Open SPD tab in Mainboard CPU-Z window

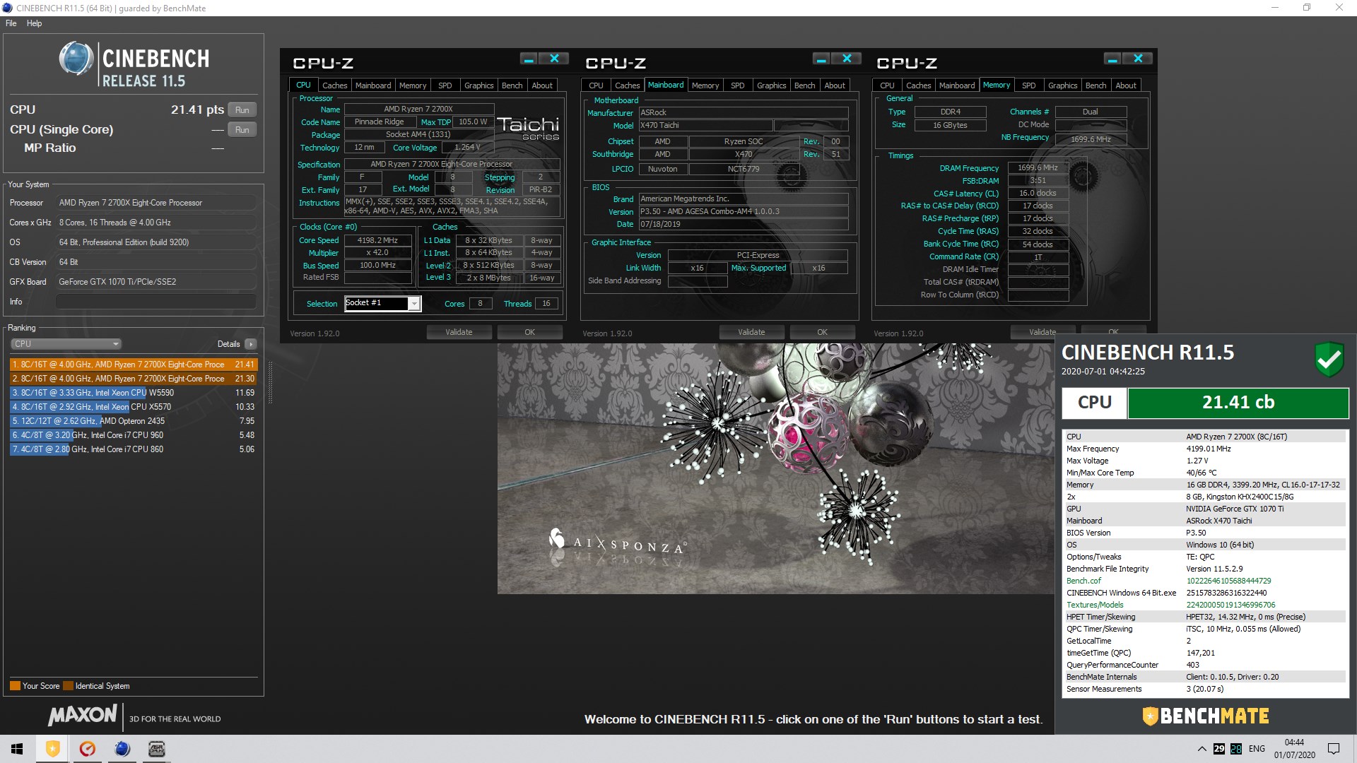click(737, 85)
